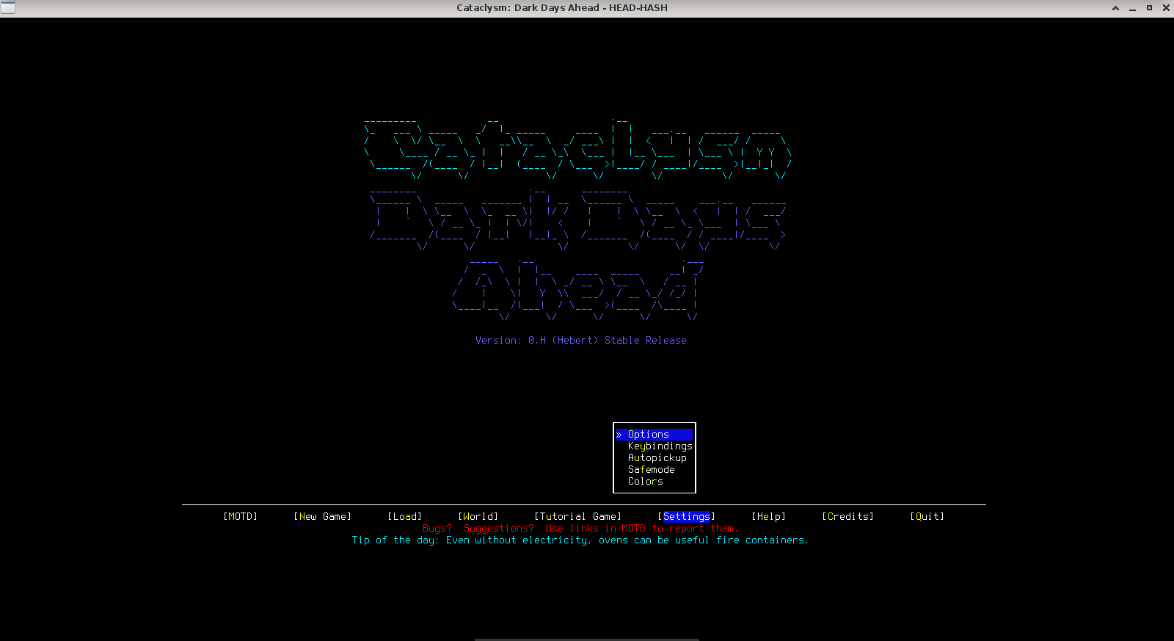Image resolution: width=1174 pixels, height=641 pixels.
Task: Launch the Tutorial Game
Action: pyautogui.click(x=577, y=517)
